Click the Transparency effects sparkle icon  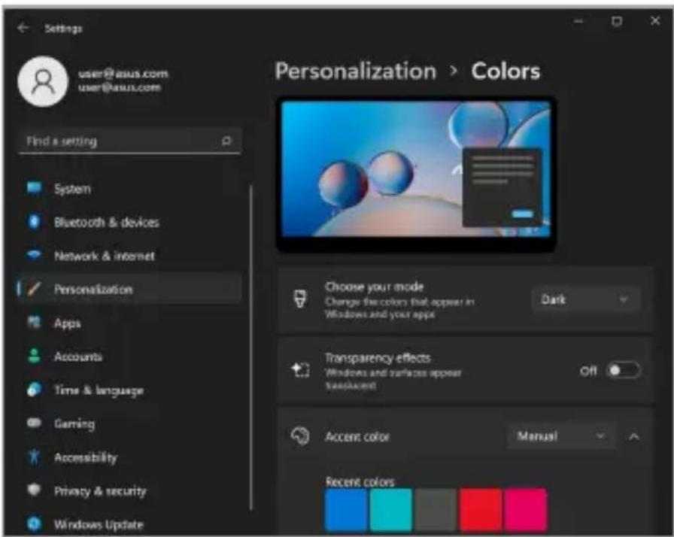click(x=300, y=370)
